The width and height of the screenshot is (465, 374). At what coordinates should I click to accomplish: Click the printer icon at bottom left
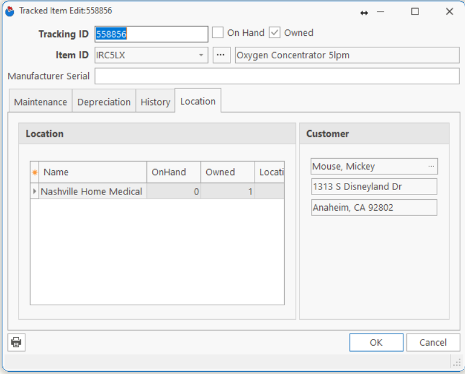(x=16, y=342)
